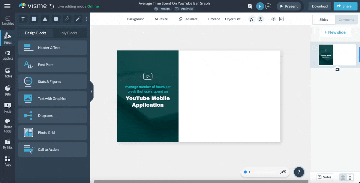The width and height of the screenshot is (360, 183).
Task: Click the Download button
Action: pos(319,6)
